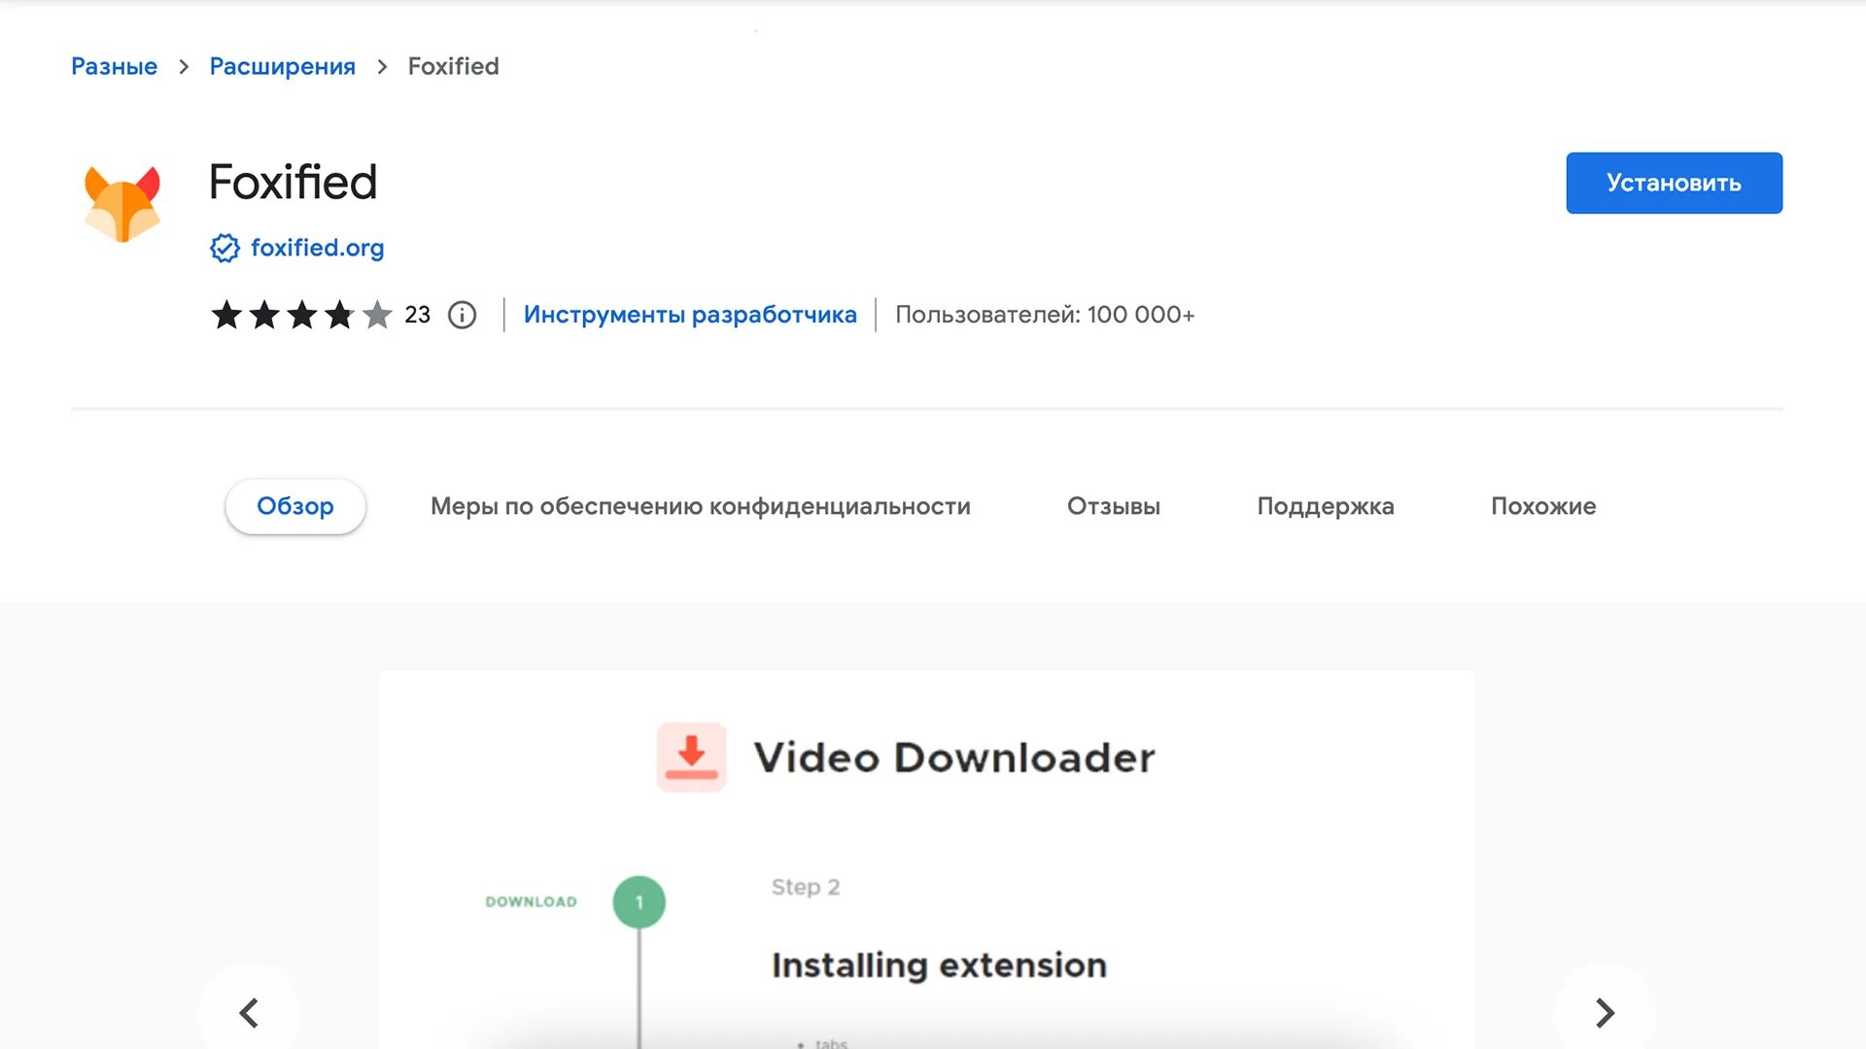Click the review count number 23

pos(417,315)
